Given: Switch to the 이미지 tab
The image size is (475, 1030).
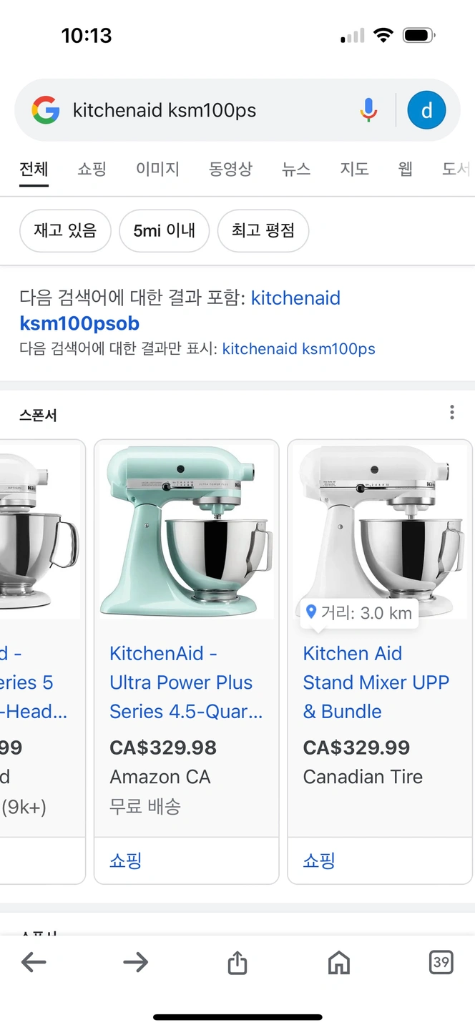Looking at the screenshot, I should (157, 169).
